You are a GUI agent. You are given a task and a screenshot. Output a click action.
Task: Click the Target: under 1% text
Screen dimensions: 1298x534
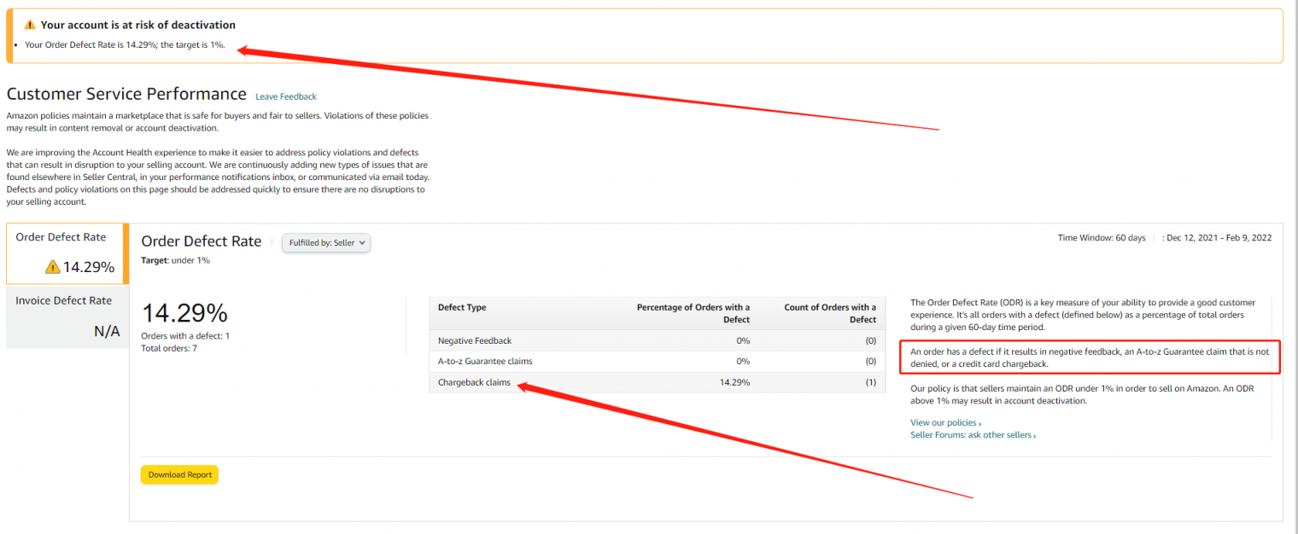point(175,260)
